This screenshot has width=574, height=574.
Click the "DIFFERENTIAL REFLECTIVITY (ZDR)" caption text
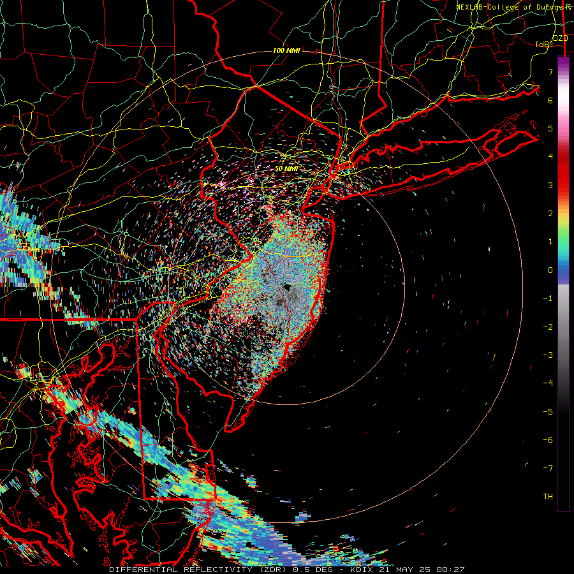(x=199, y=570)
